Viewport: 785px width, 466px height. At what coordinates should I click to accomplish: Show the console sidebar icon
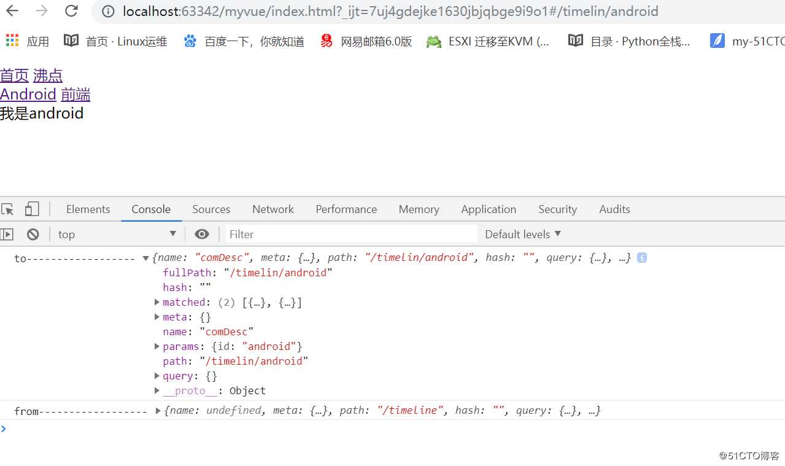tap(7, 234)
